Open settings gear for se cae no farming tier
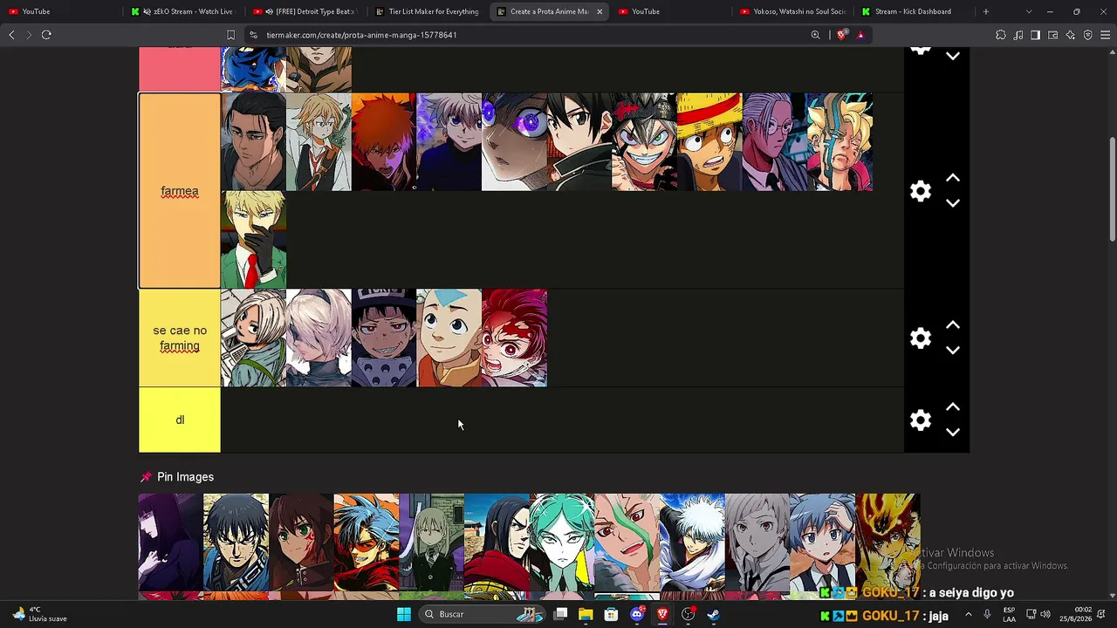Image resolution: width=1117 pixels, height=628 pixels. click(921, 338)
